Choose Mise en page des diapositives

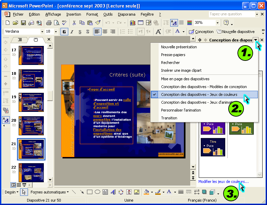204,79
